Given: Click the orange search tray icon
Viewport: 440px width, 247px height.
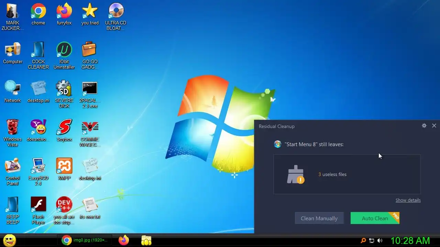Looking at the screenshot, I should click(x=363, y=240).
